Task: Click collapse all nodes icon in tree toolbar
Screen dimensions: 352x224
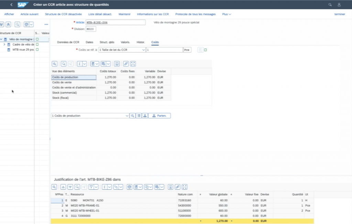Action: (x=8, y=25)
